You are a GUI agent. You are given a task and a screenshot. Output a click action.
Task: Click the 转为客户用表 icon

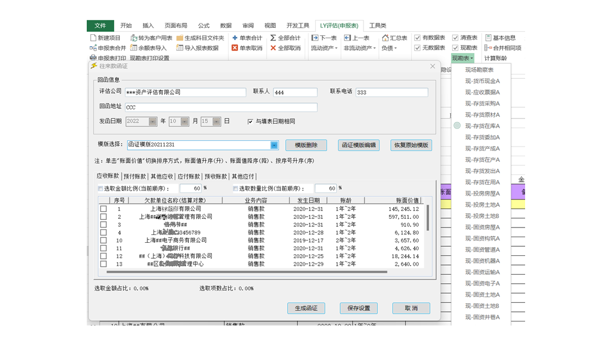click(134, 38)
